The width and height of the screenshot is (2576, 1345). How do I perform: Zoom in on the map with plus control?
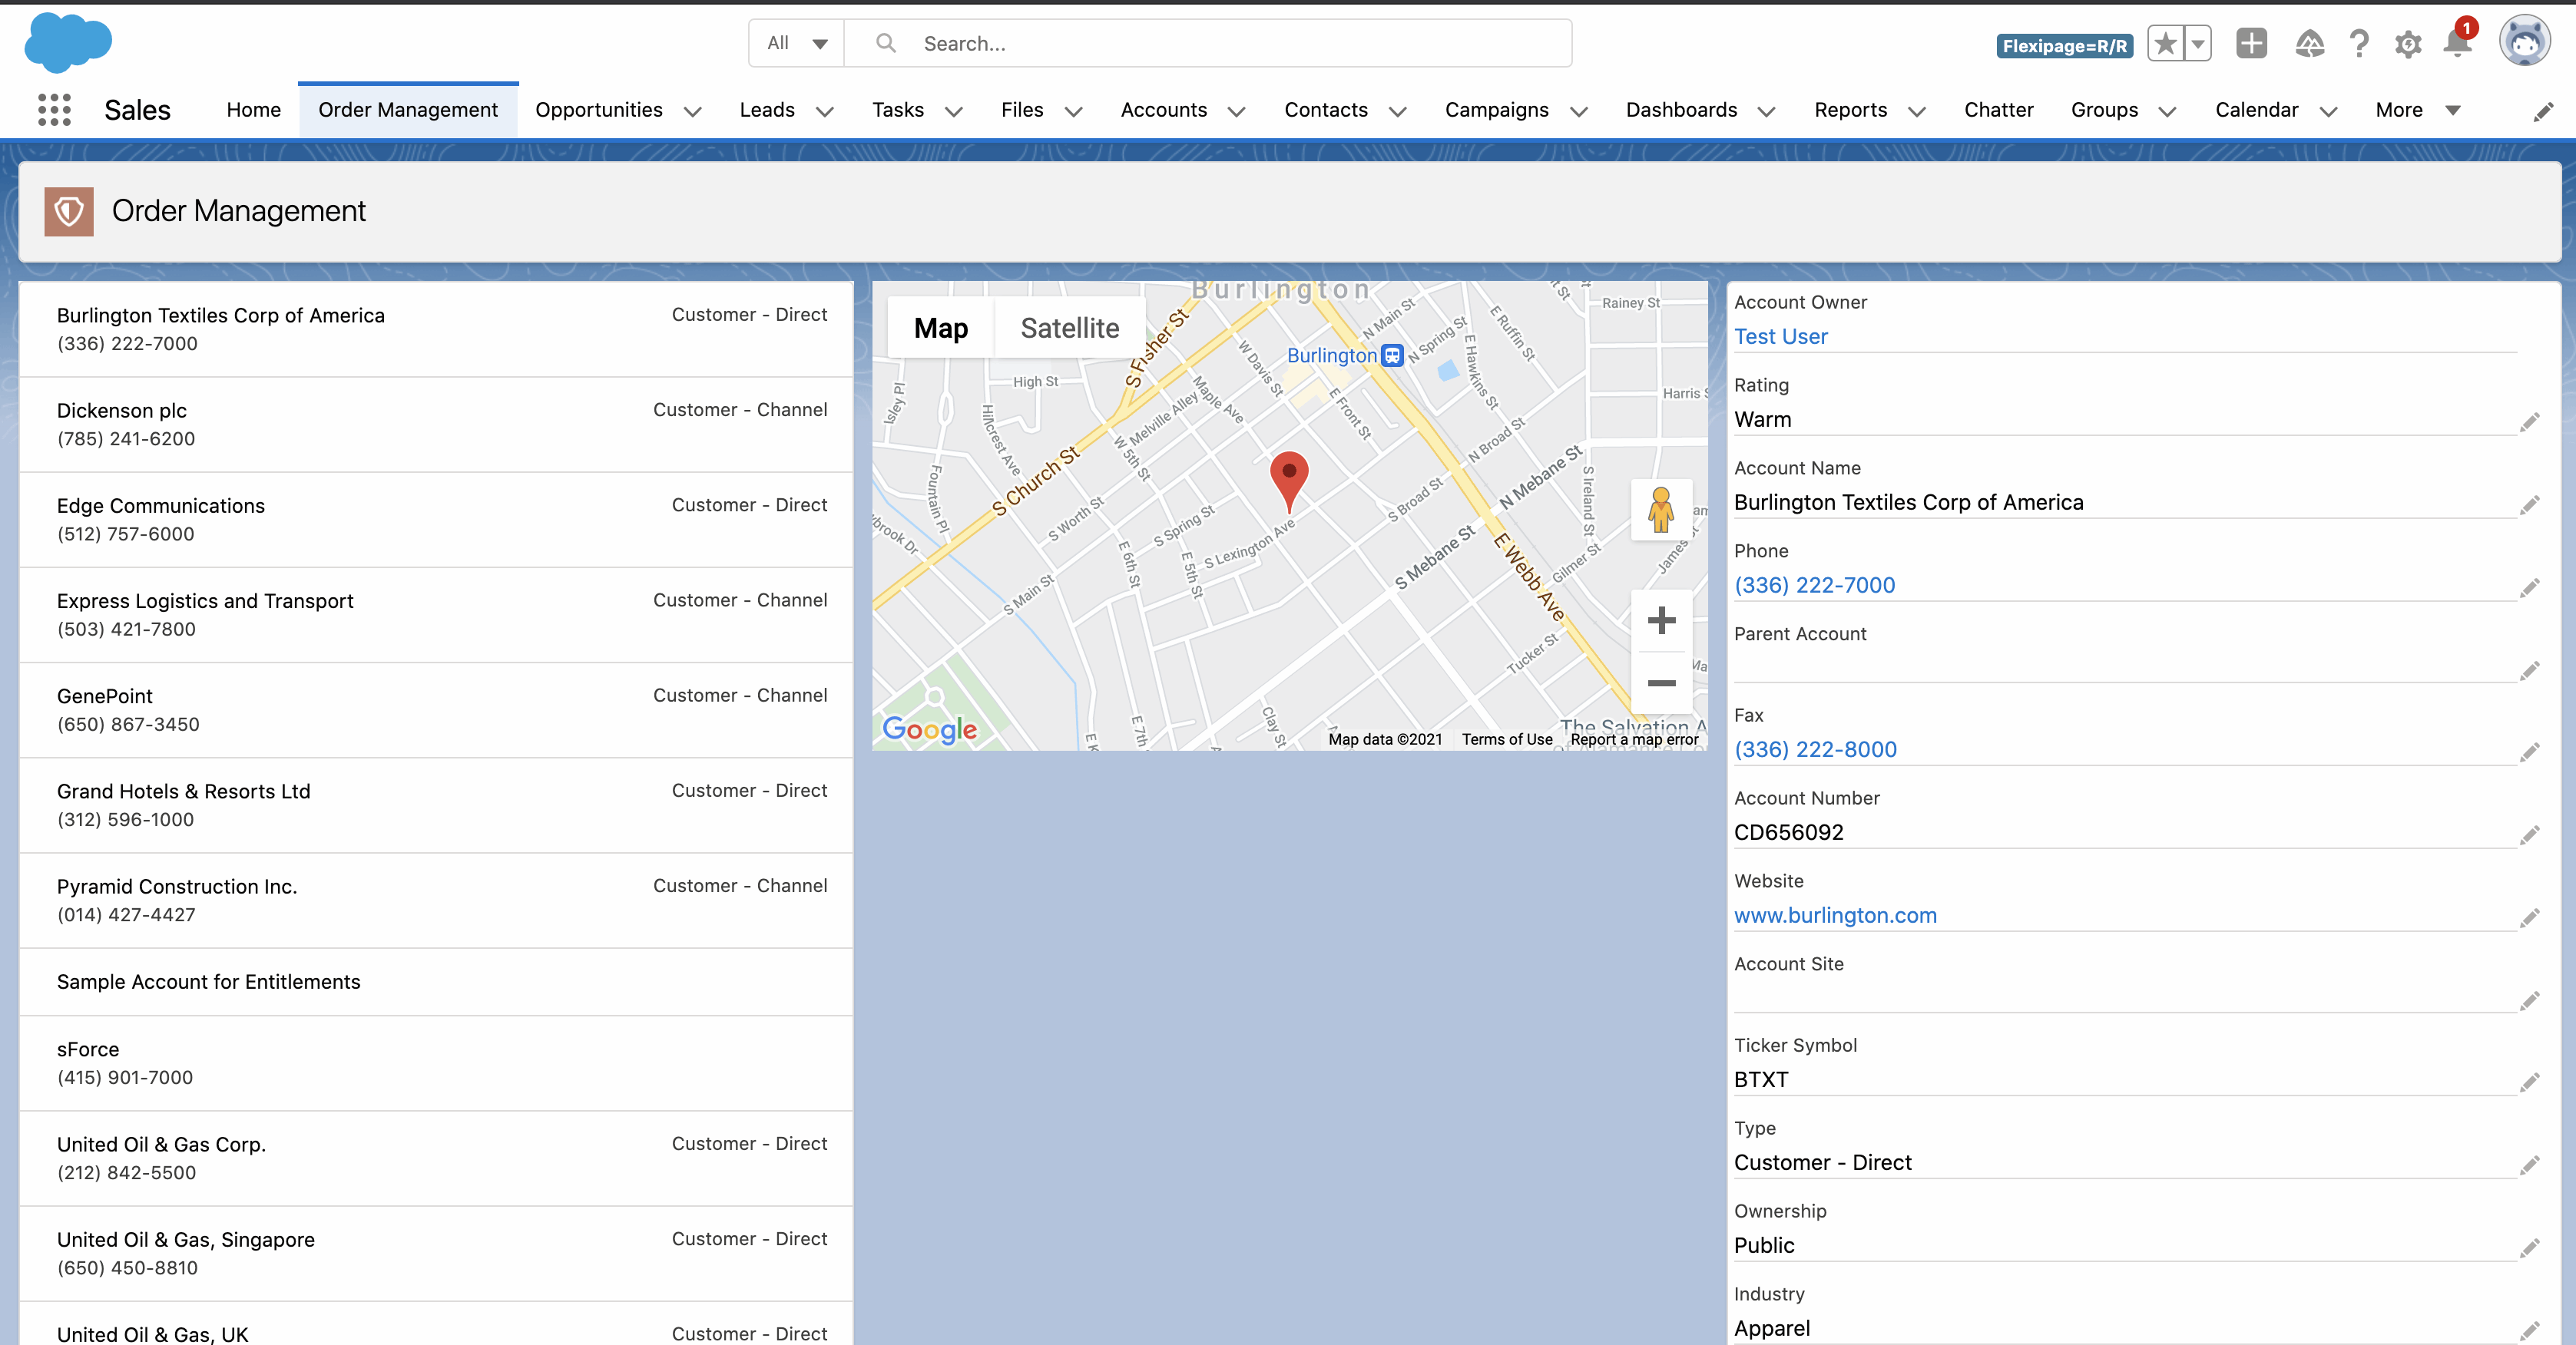(1661, 620)
